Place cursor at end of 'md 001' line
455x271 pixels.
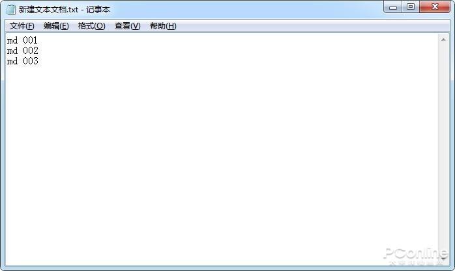coord(38,40)
